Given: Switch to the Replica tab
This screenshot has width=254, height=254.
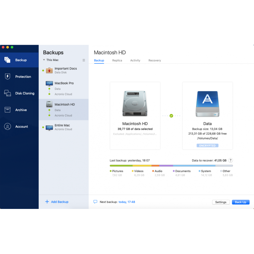Looking at the screenshot, I should (117, 60).
